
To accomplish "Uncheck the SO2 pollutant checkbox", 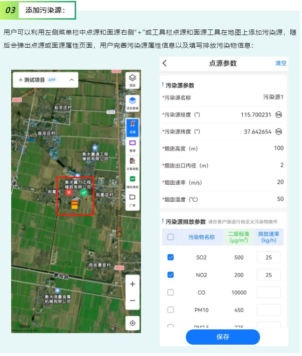I will 170,257.
